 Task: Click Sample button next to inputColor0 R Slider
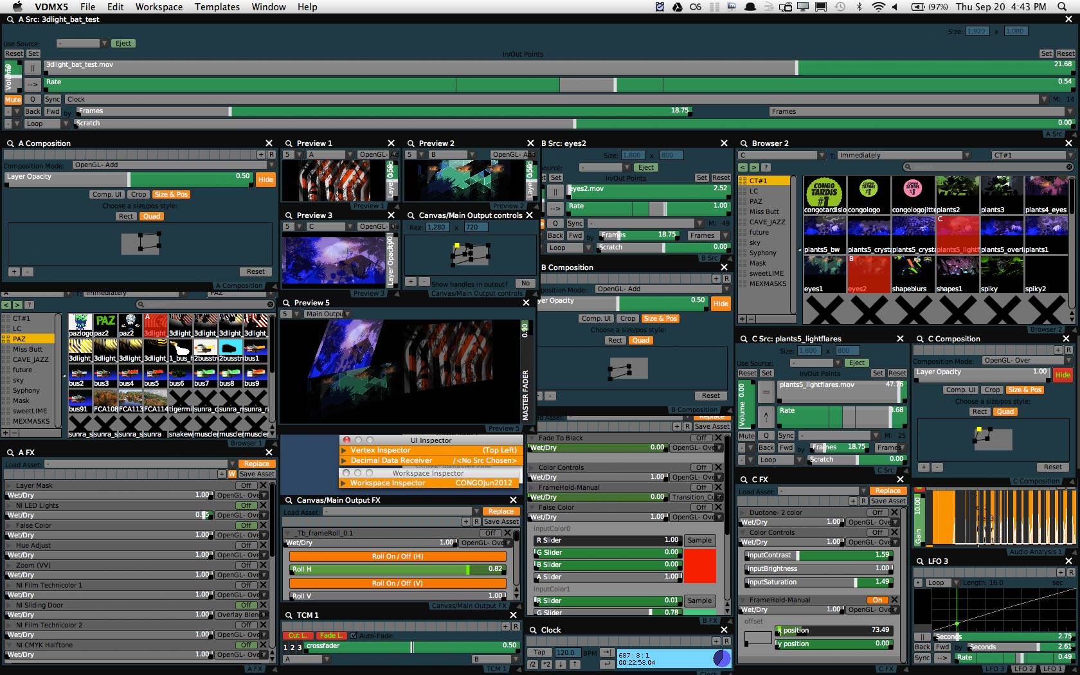click(699, 541)
